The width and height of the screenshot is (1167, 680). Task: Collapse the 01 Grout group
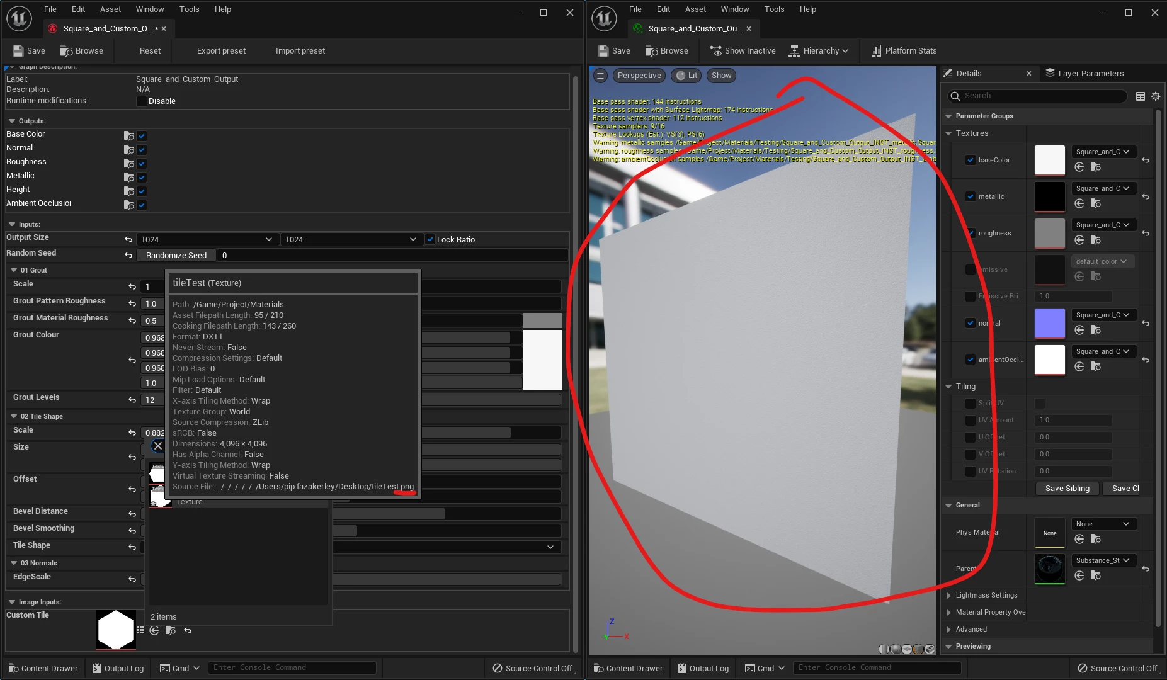pos(14,270)
